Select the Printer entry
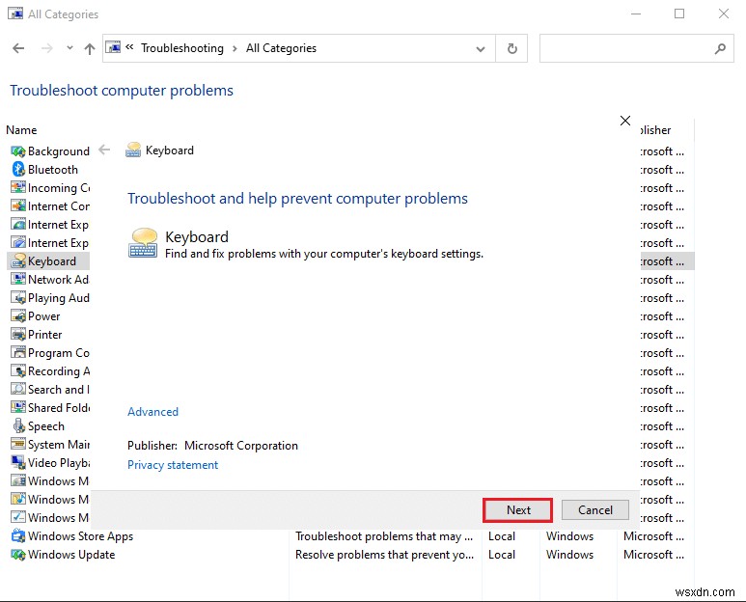This screenshot has width=746, height=602. pyautogui.click(x=44, y=335)
